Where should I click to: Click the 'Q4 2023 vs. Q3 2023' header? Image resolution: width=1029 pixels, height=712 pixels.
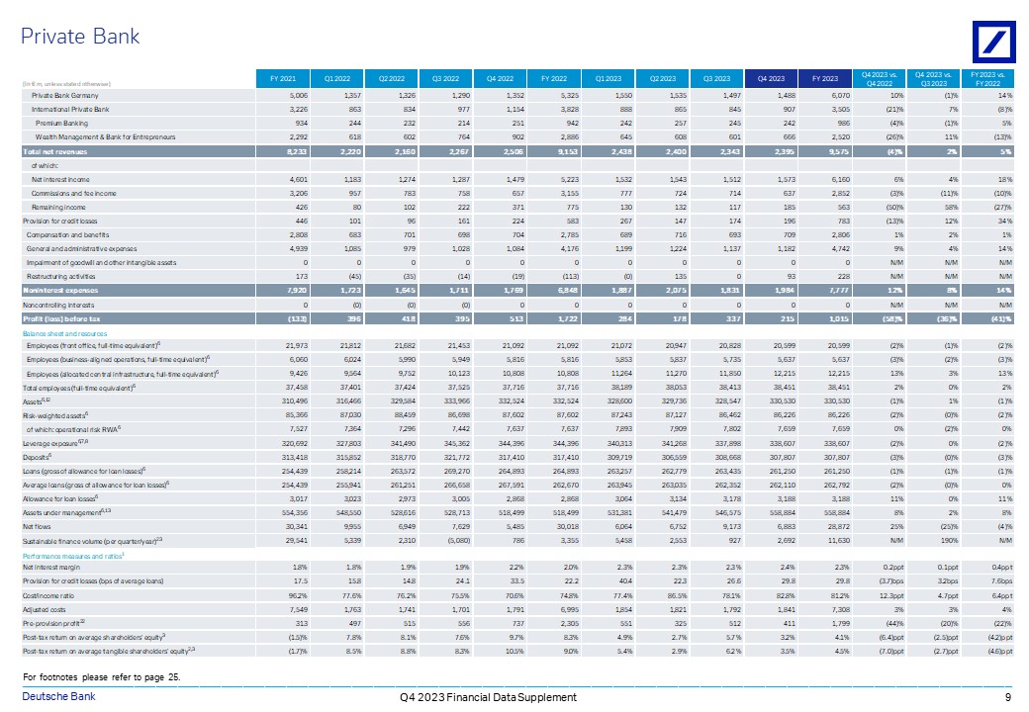pos(934,79)
